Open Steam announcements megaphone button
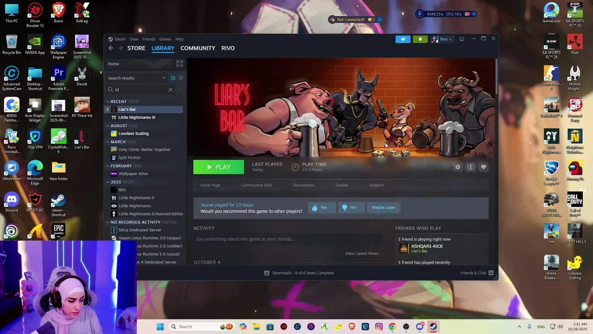Screen dimensions: 593x334 (x=403, y=39)
